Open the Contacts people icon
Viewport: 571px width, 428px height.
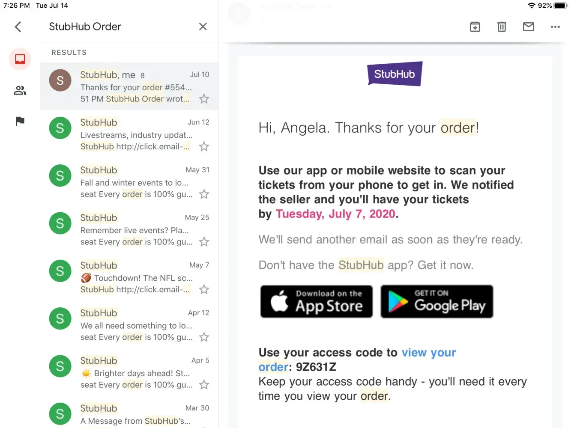(20, 90)
